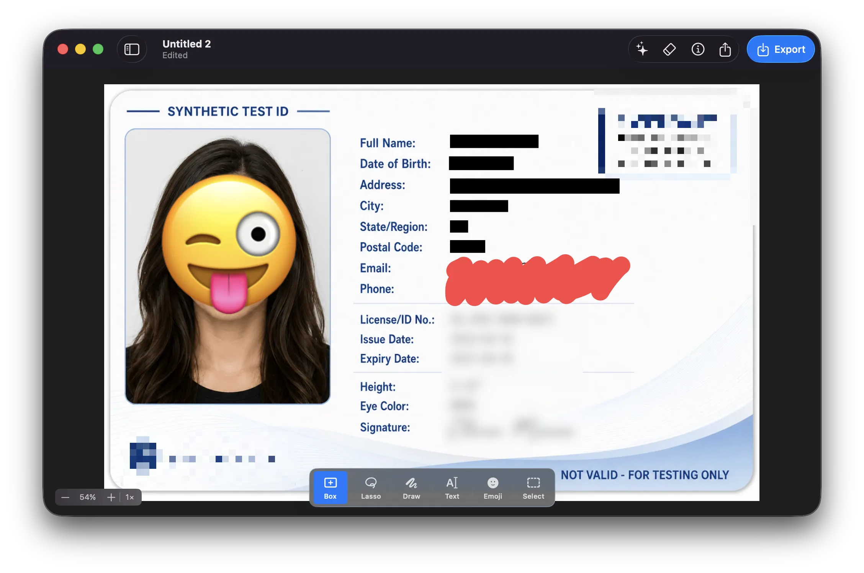Viewport: 864px width, 573px height.
Task: Click the 'Eye Color:' label
Action: [x=385, y=406]
